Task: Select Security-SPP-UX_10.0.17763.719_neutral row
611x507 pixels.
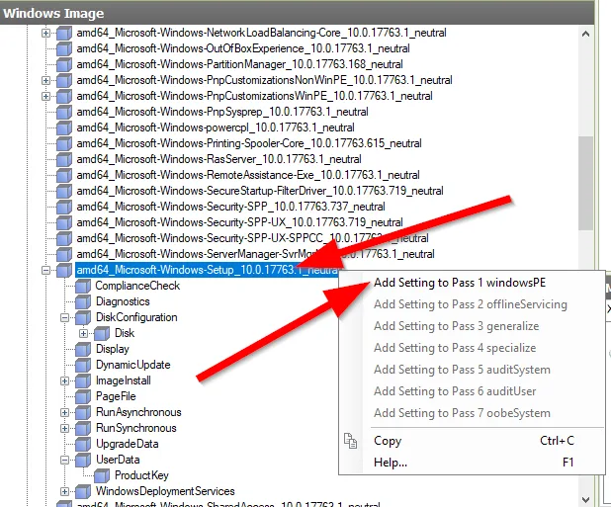Action: tap(239, 222)
